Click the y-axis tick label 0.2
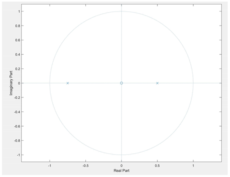Screen dimensions: 230x177 coord(17,69)
